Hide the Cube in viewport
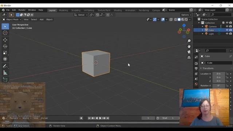 [227, 30]
